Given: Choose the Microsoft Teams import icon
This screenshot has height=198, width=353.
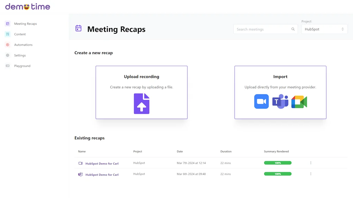Looking at the screenshot, I should tap(280, 101).
